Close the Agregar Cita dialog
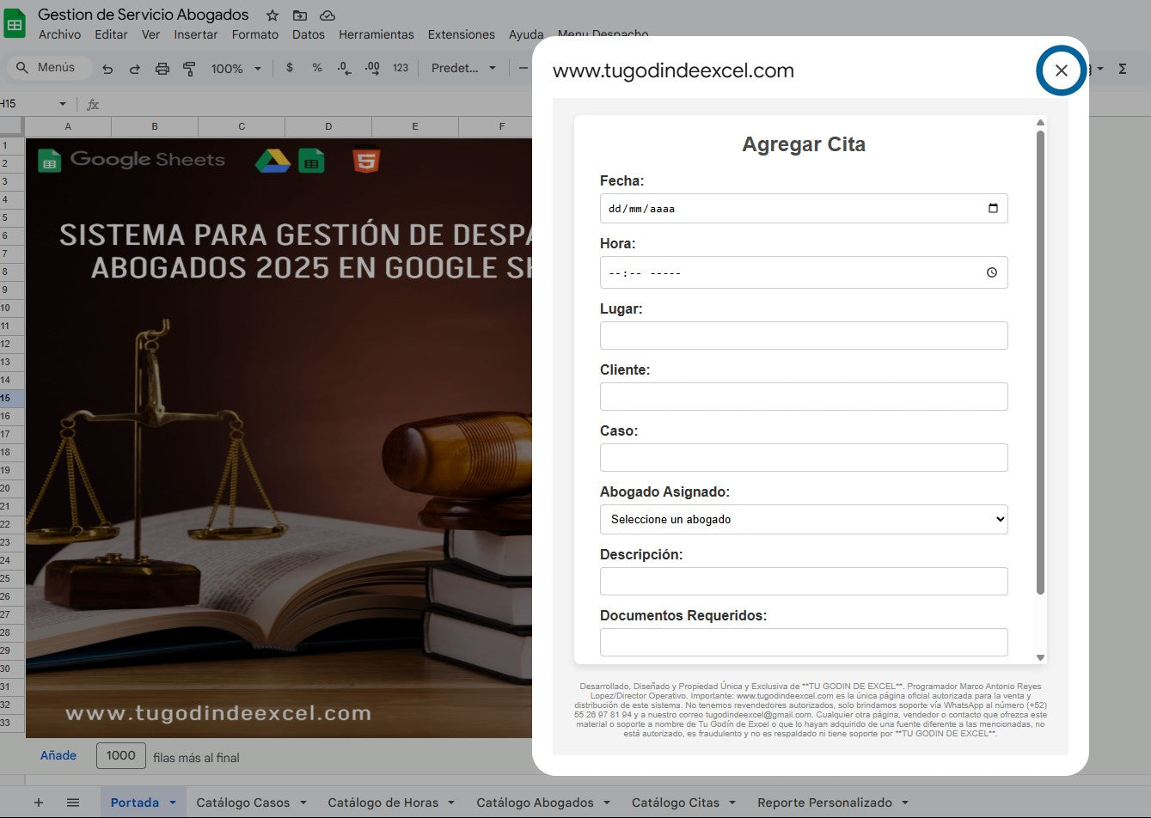The image size is (1151, 818). coord(1062,70)
